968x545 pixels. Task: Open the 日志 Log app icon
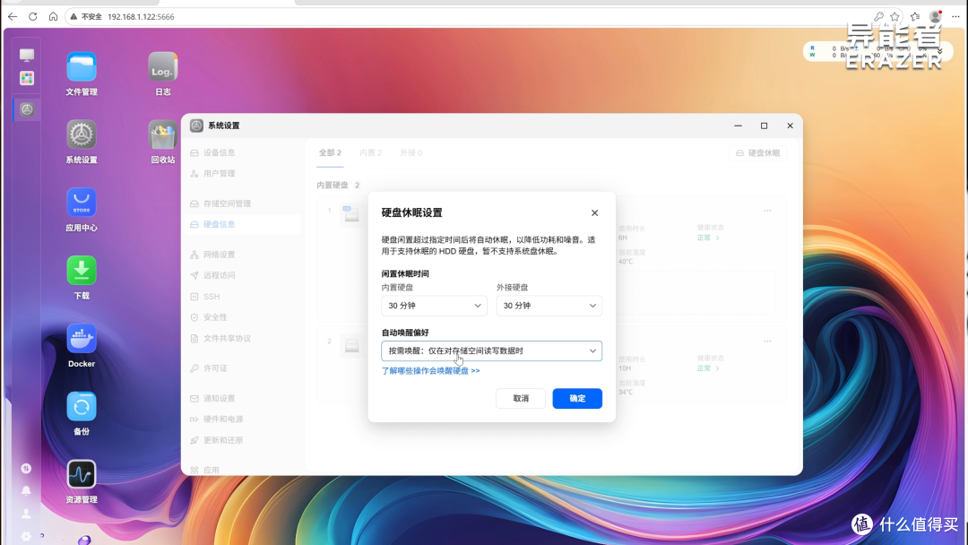(163, 67)
